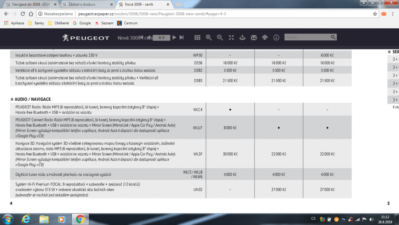Jump to the last page
The height and width of the screenshot is (225, 399).
(182, 38)
